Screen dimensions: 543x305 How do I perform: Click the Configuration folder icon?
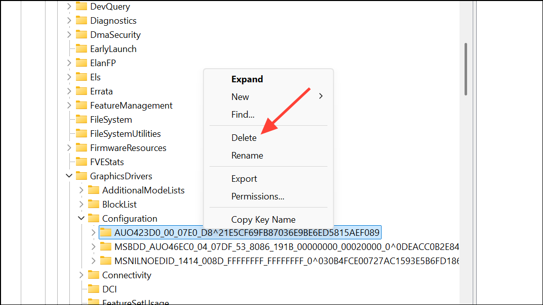[94, 218]
